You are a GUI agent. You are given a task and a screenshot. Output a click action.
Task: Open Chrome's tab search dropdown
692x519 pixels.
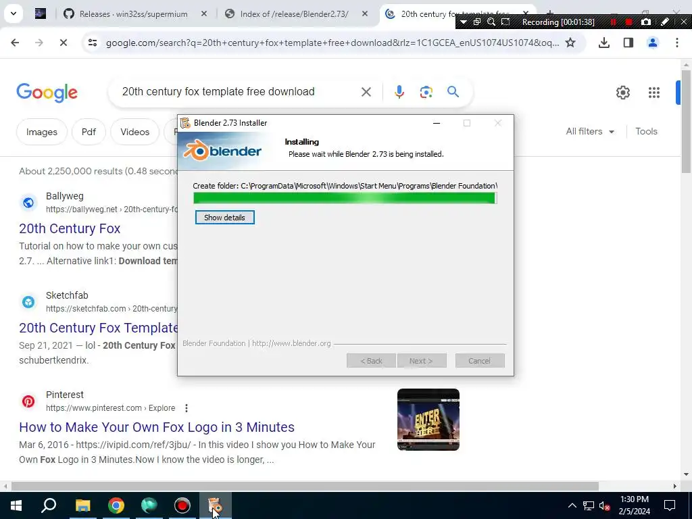14,14
